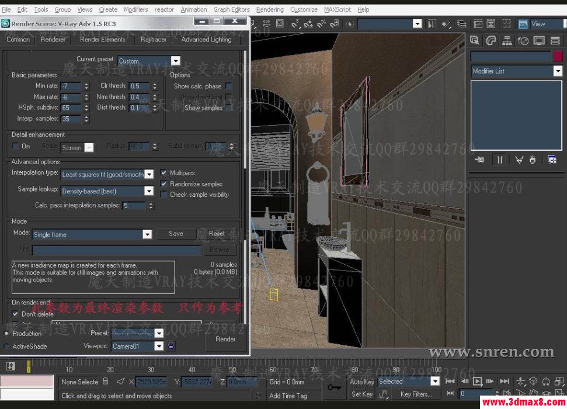The height and width of the screenshot is (409, 567).
Task: Open the Schematic View toolbar icon
Action: (x=491, y=24)
